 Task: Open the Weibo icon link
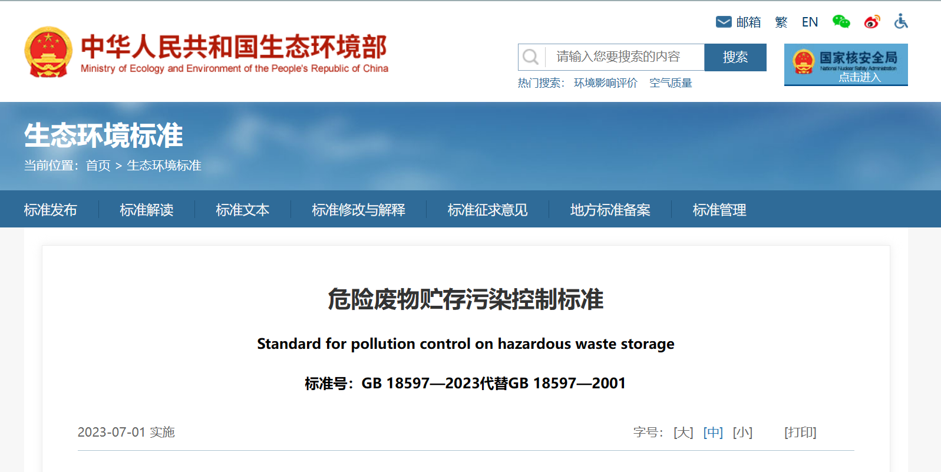[x=871, y=22]
